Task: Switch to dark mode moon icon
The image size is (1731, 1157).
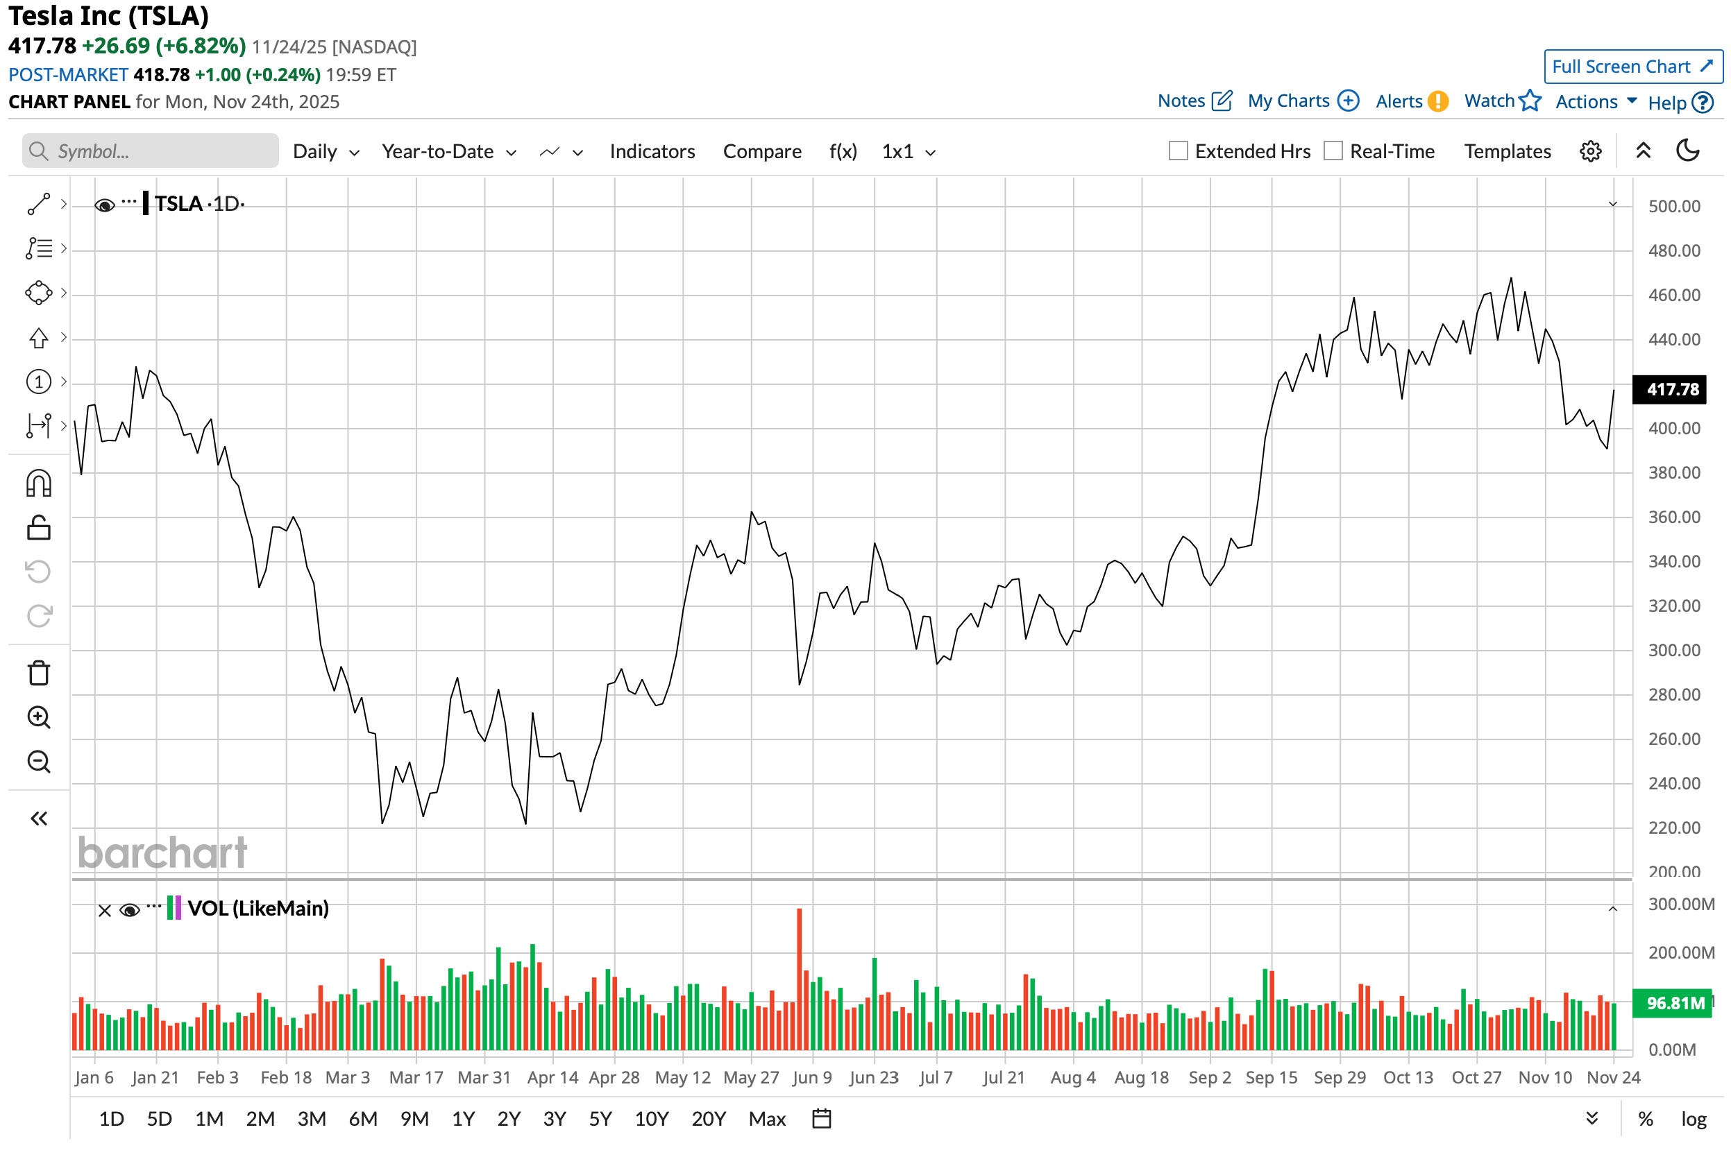Action: coord(1689,151)
